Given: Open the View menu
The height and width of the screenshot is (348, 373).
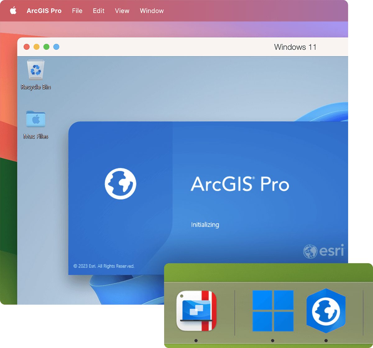Looking at the screenshot, I should tap(122, 11).
